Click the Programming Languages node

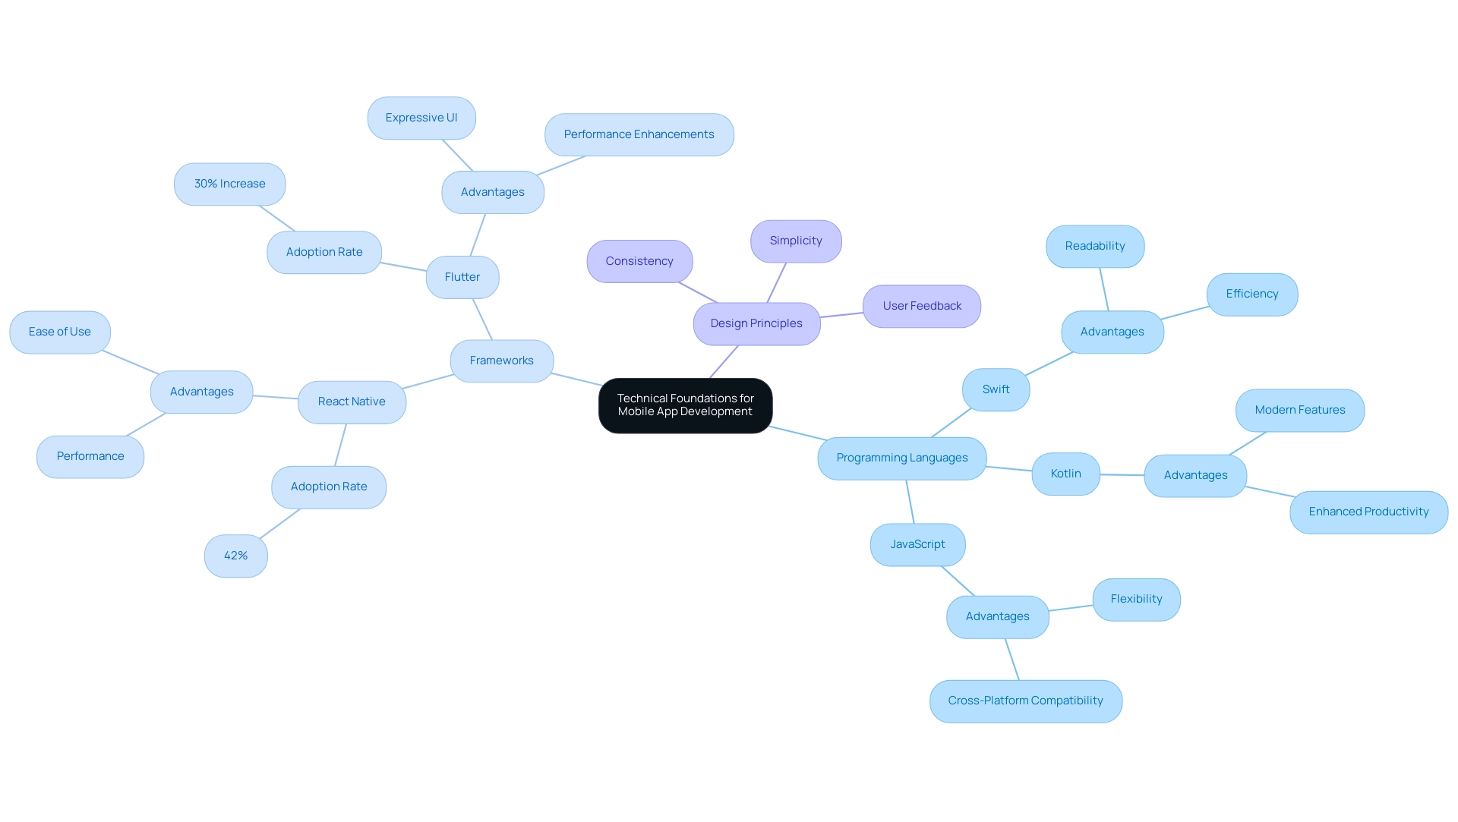pyautogui.click(x=902, y=458)
